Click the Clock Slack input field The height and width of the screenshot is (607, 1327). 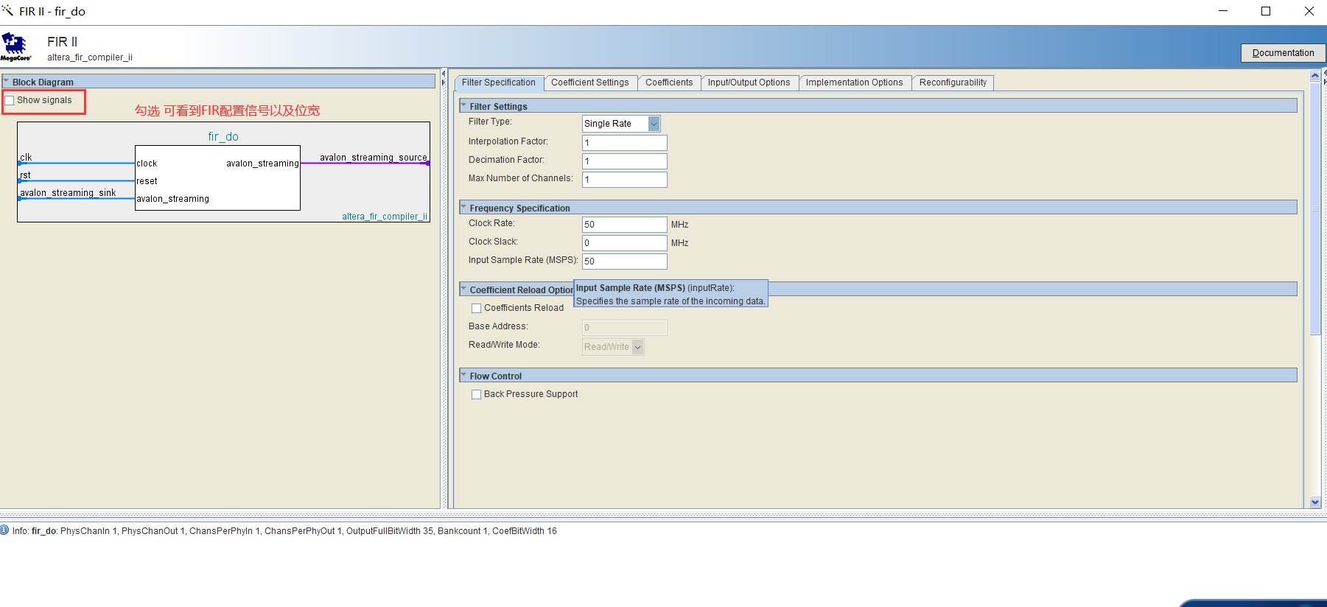point(624,243)
